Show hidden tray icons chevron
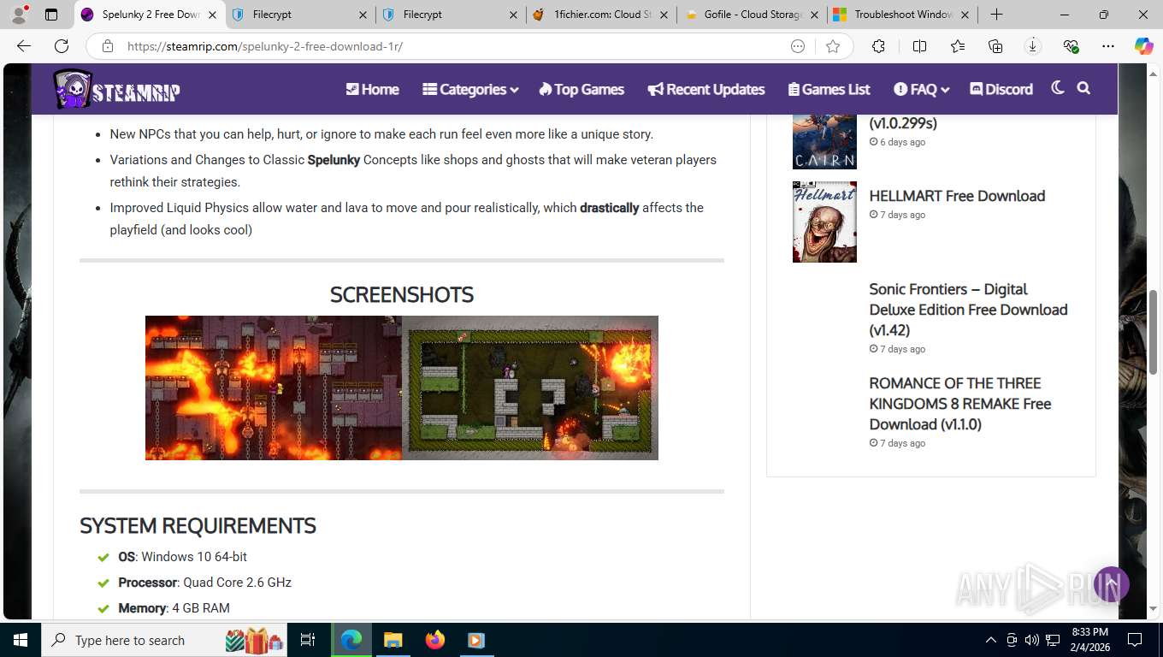 [991, 640]
